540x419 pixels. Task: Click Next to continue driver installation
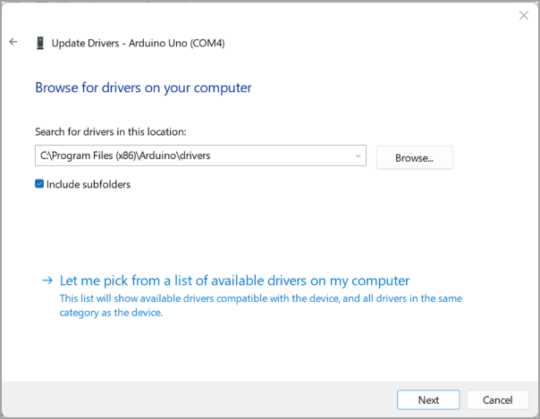point(428,399)
